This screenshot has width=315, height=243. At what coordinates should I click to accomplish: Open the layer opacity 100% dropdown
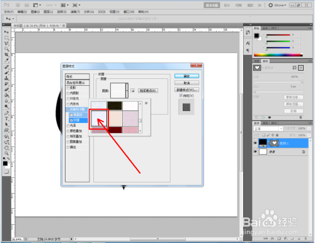309,128
